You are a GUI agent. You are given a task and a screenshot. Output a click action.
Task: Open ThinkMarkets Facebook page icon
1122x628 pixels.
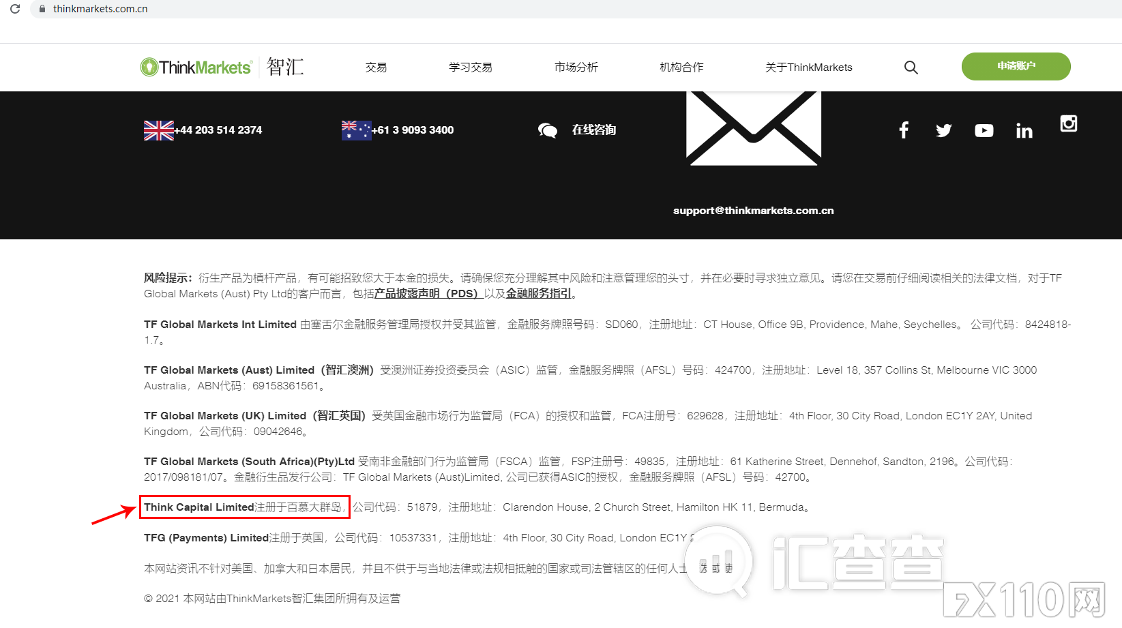tap(903, 130)
